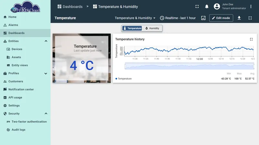Select Dashboards in the sidebar

point(25,33)
